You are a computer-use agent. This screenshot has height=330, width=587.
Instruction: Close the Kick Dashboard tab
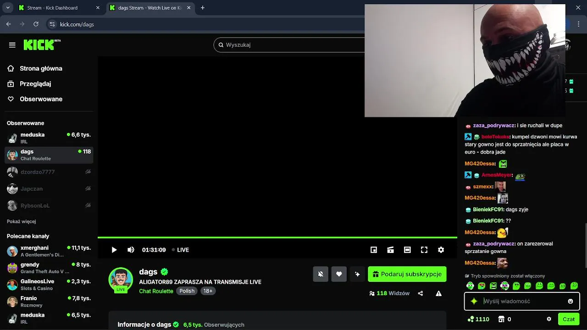point(98,8)
